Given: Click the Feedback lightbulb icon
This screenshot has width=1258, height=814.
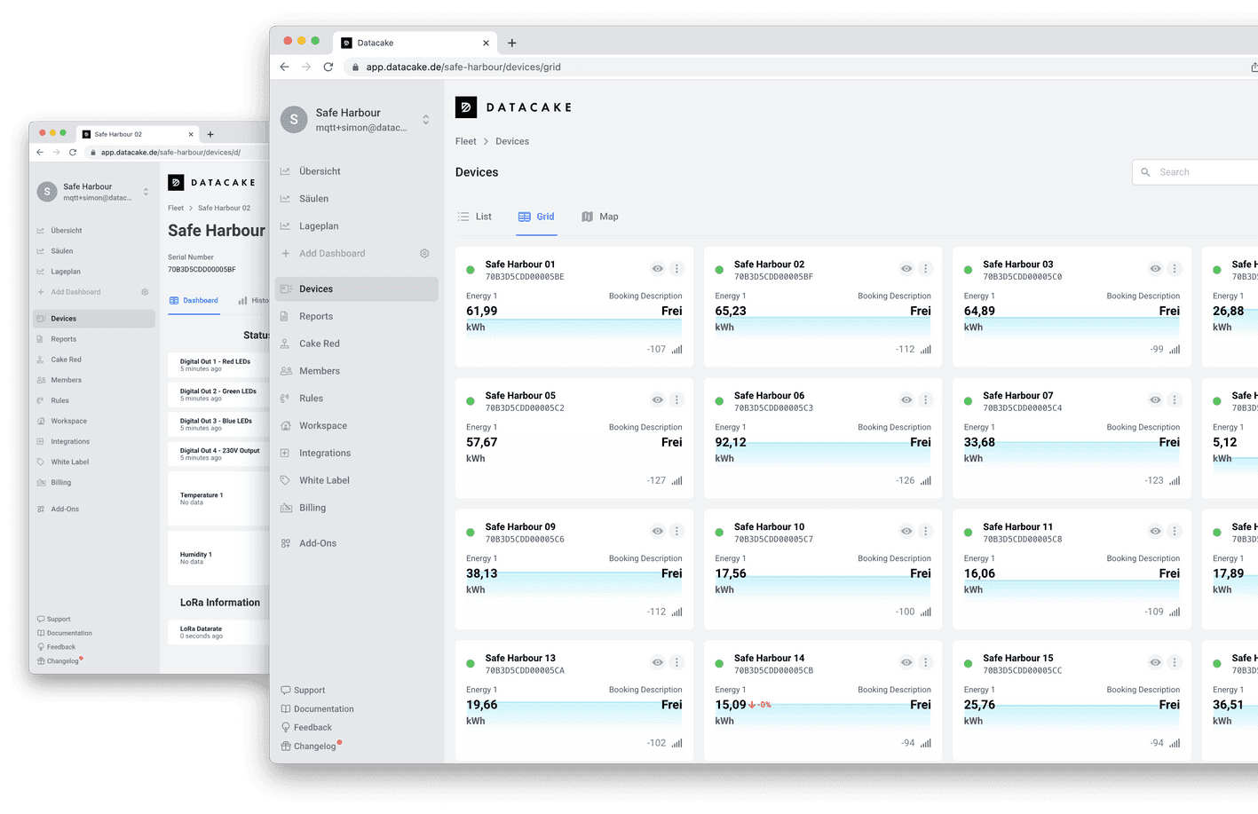Looking at the screenshot, I should tap(286, 727).
